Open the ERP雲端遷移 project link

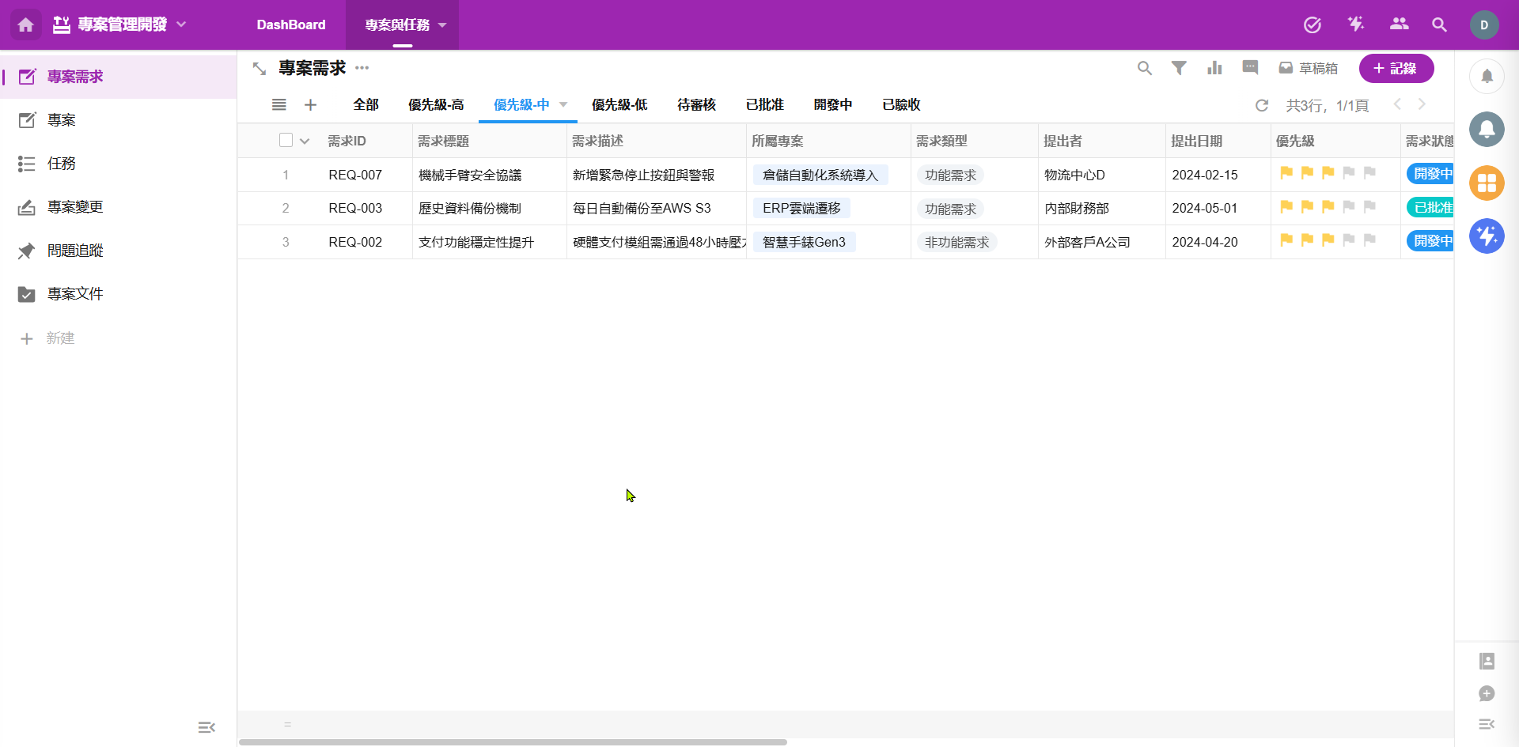pos(801,208)
